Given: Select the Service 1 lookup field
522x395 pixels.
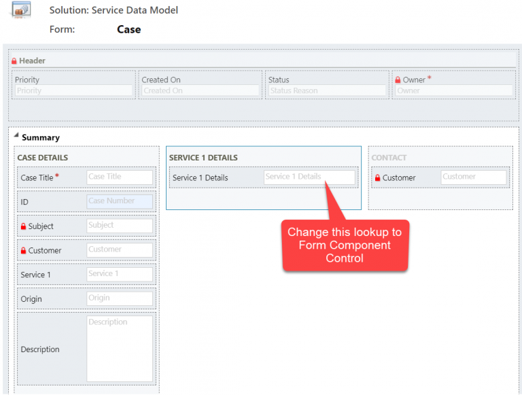Looking at the screenshot, I should coord(120,274).
